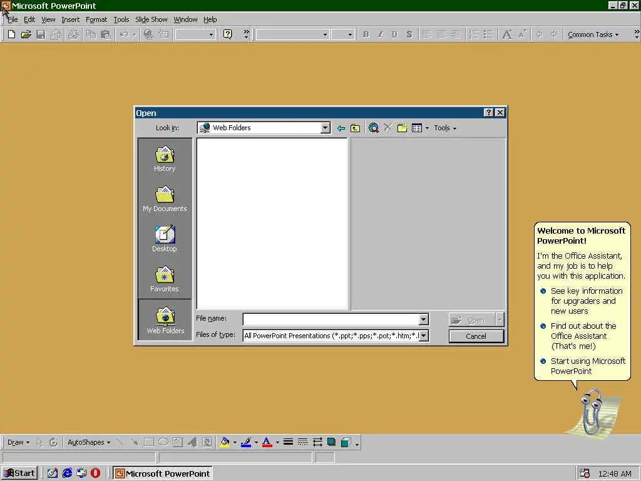Click Create New Folder icon in dialog

pyautogui.click(x=403, y=128)
